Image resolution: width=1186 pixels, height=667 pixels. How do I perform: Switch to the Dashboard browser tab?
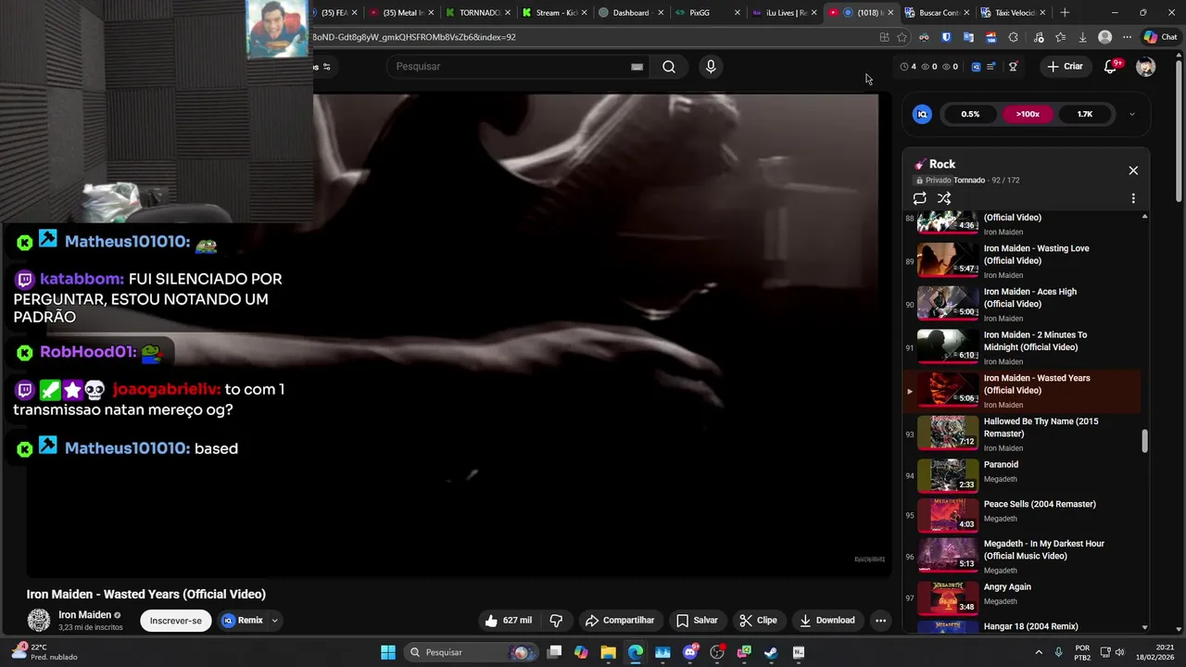click(631, 13)
